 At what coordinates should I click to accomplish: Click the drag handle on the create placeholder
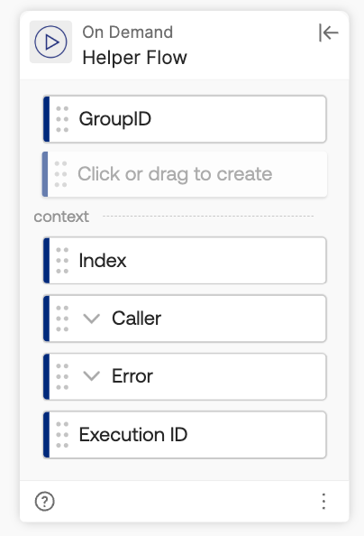(60, 174)
